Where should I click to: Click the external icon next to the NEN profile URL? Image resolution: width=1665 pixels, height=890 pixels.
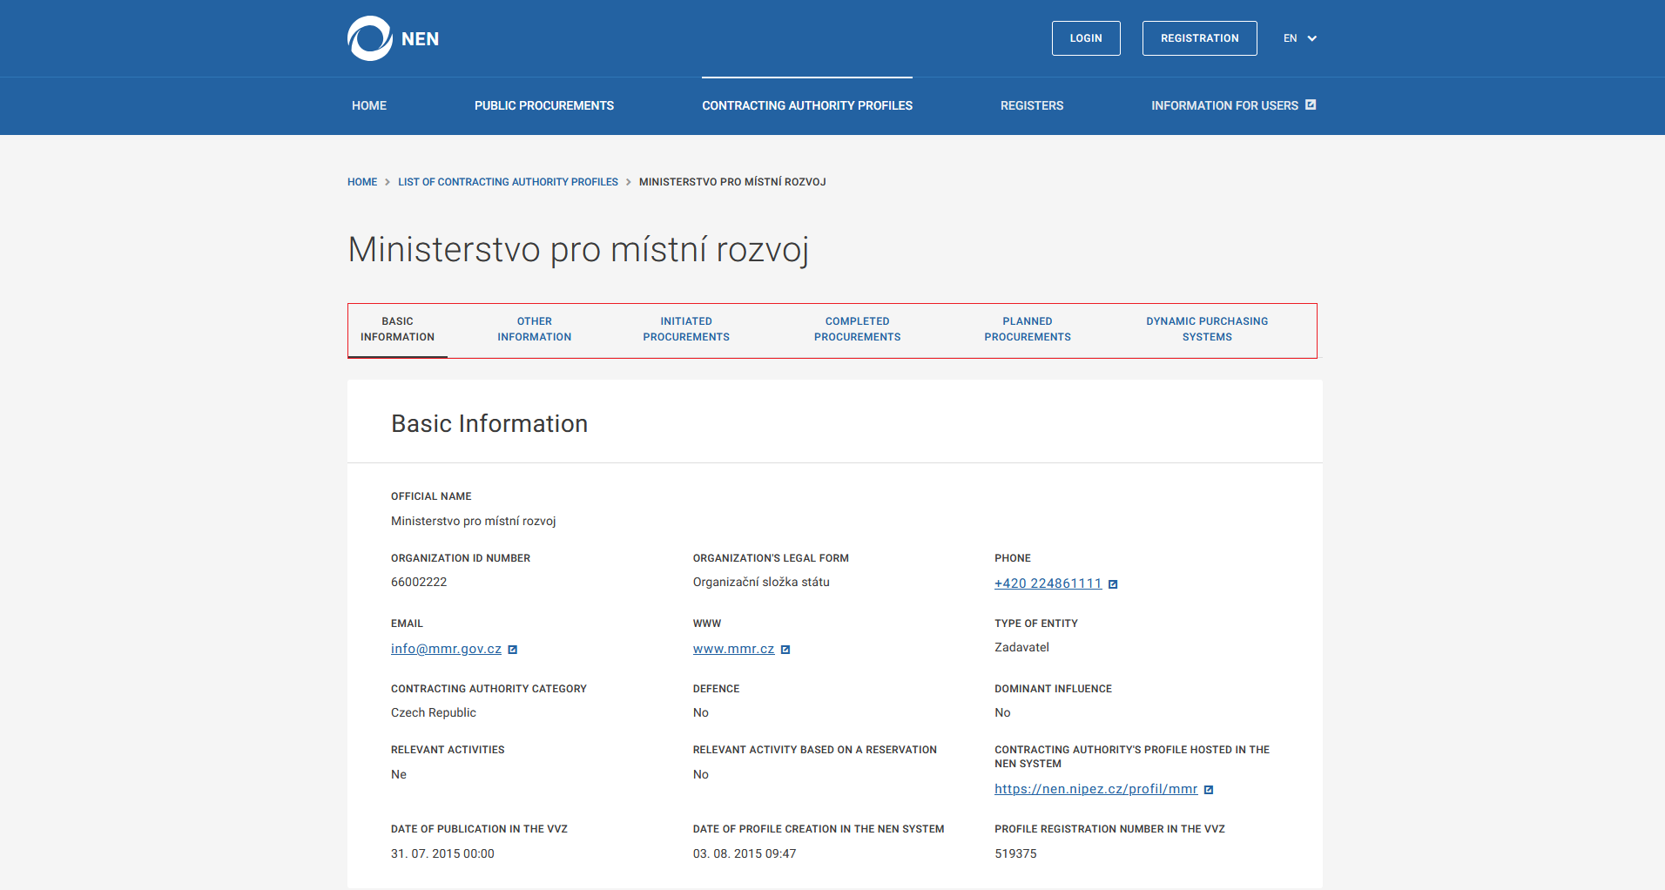click(x=1209, y=790)
